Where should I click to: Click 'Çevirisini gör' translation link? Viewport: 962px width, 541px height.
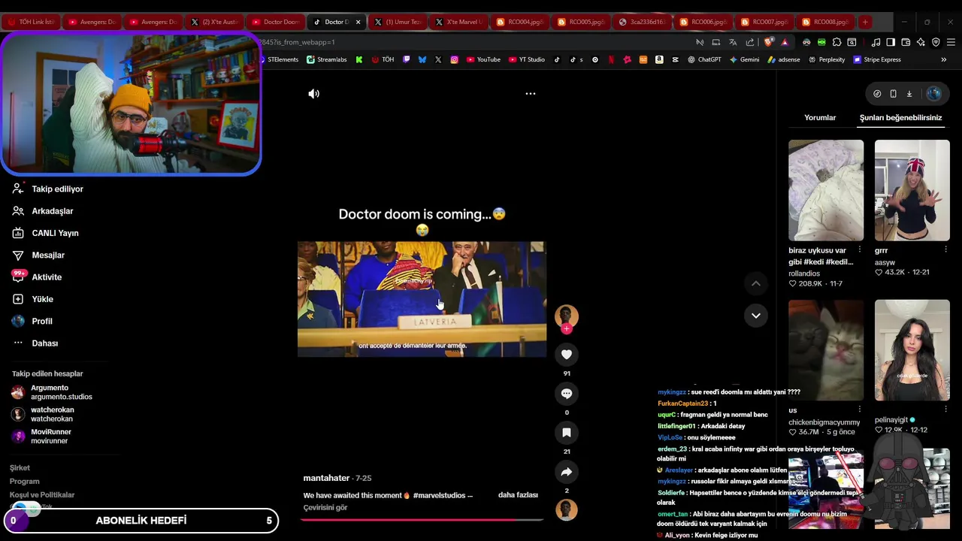pyautogui.click(x=325, y=508)
